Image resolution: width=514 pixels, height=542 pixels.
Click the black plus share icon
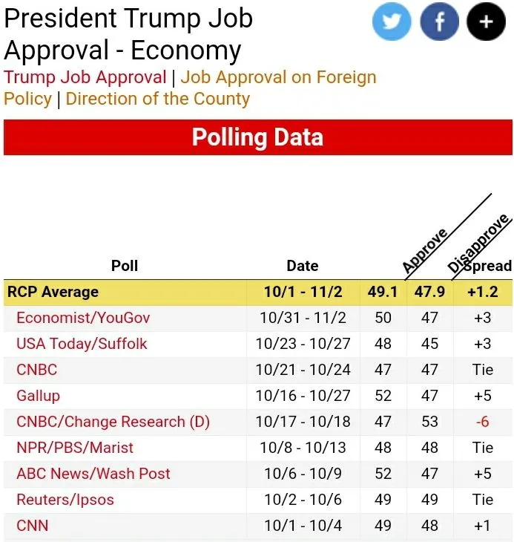pos(487,22)
